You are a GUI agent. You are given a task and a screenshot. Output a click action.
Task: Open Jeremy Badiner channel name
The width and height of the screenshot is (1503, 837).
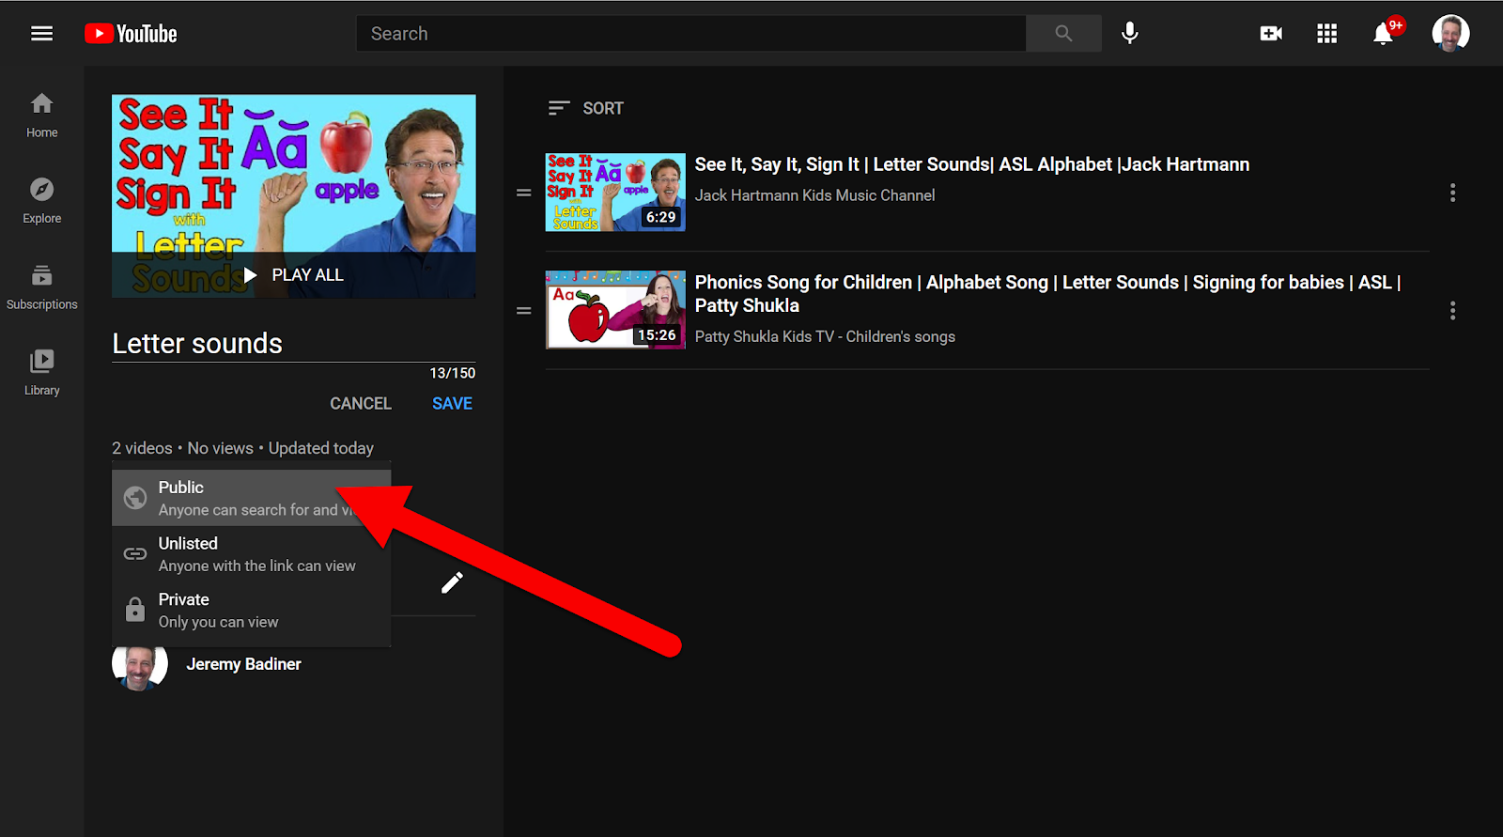coord(243,664)
